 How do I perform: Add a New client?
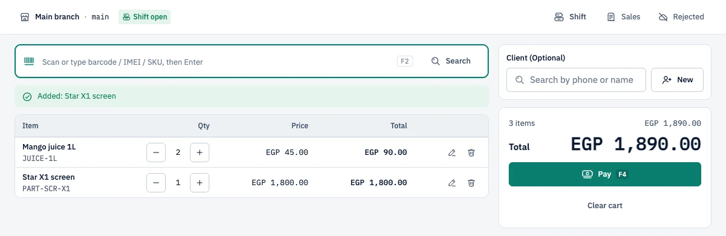coord(677,80)
